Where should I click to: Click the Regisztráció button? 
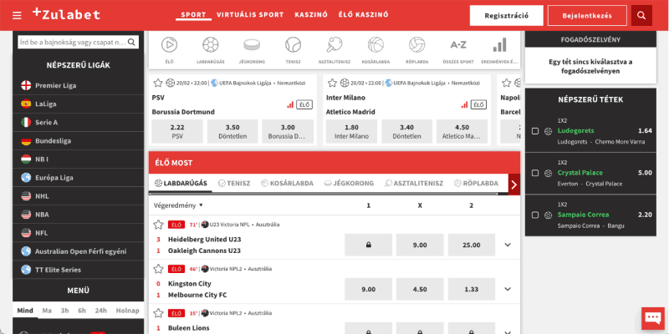point(507,16)
